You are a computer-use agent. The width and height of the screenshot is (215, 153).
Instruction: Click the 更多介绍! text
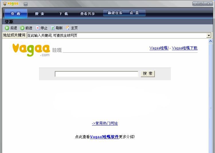click(127, 137)
